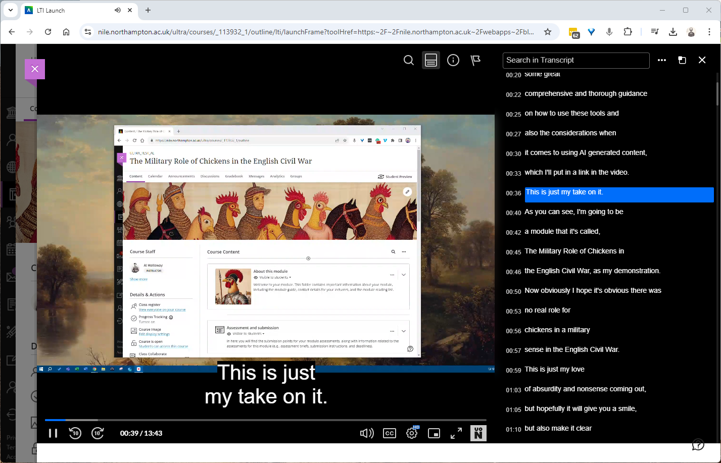Open the playback quality settings gear
Image resolution: width=721 pixels, height=463 pixels.
(x=412, y=433)
